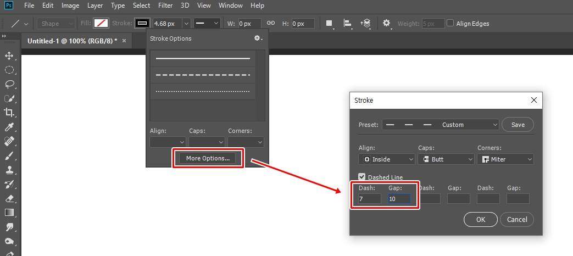Open the path alignment icon
The height and width of the screenshot is (256, 573).
(x=348, y=24)
